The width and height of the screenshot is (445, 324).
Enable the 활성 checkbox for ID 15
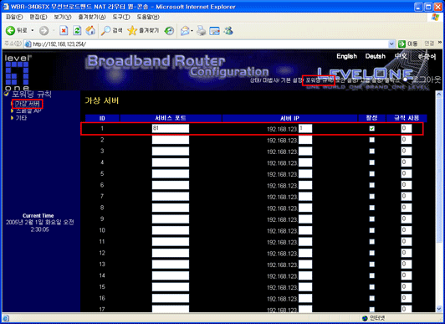(x=371, y=287)
